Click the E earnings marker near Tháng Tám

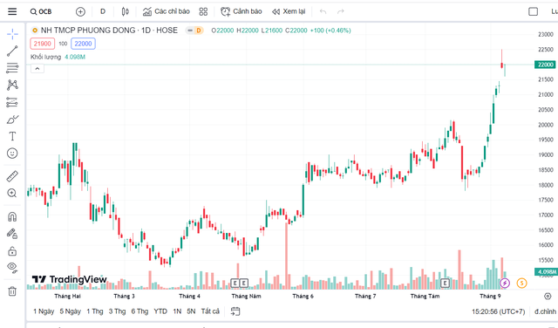point(445,284)
